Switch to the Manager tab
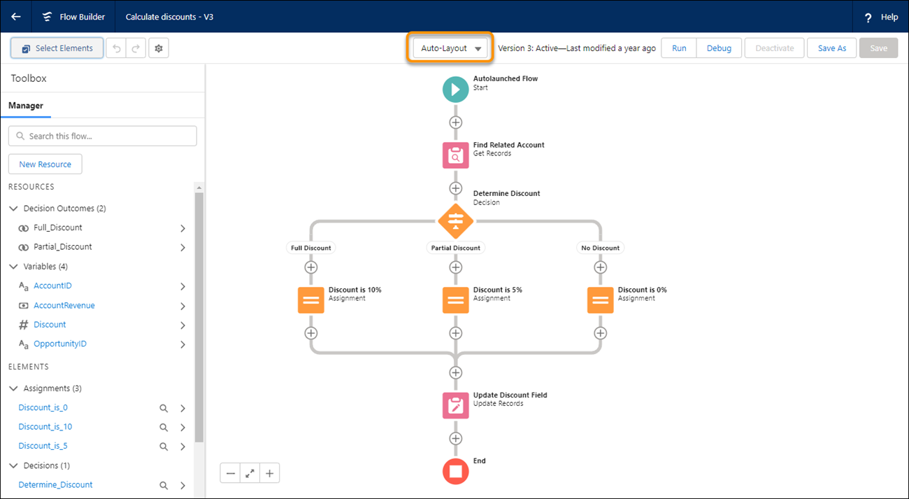Screen dimensions: 909x499 click(26, 106)
